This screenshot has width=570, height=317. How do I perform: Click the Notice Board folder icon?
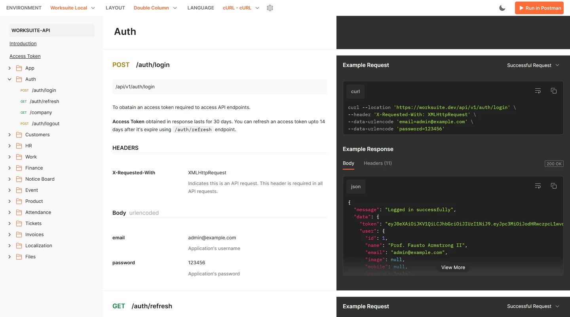pyautogui.click(x=19, y=179)
